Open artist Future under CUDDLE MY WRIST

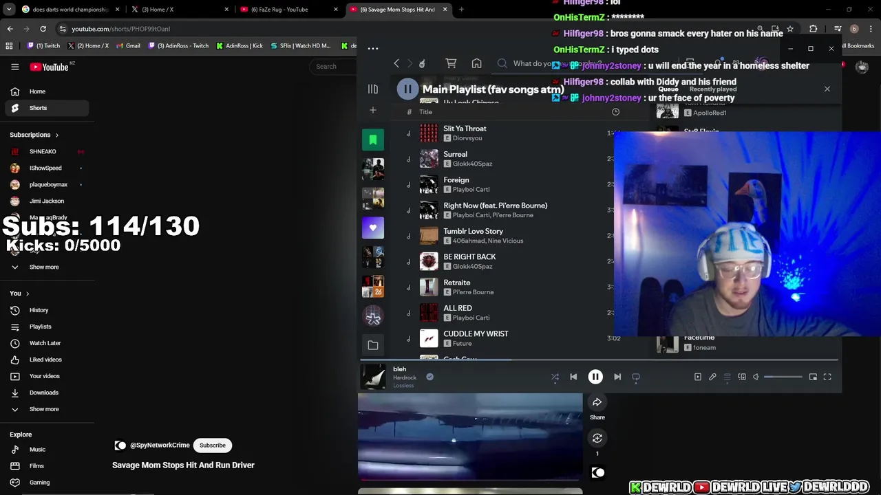coord(462,343)
